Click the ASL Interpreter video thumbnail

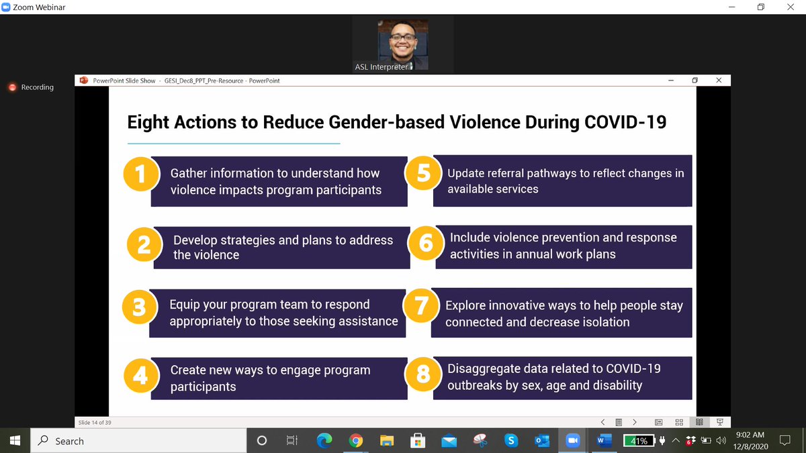click(x=403, y=44)
